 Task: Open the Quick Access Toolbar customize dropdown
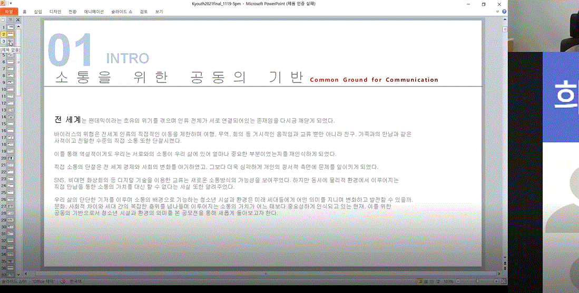pyautogui.click(x=11, y=3)
